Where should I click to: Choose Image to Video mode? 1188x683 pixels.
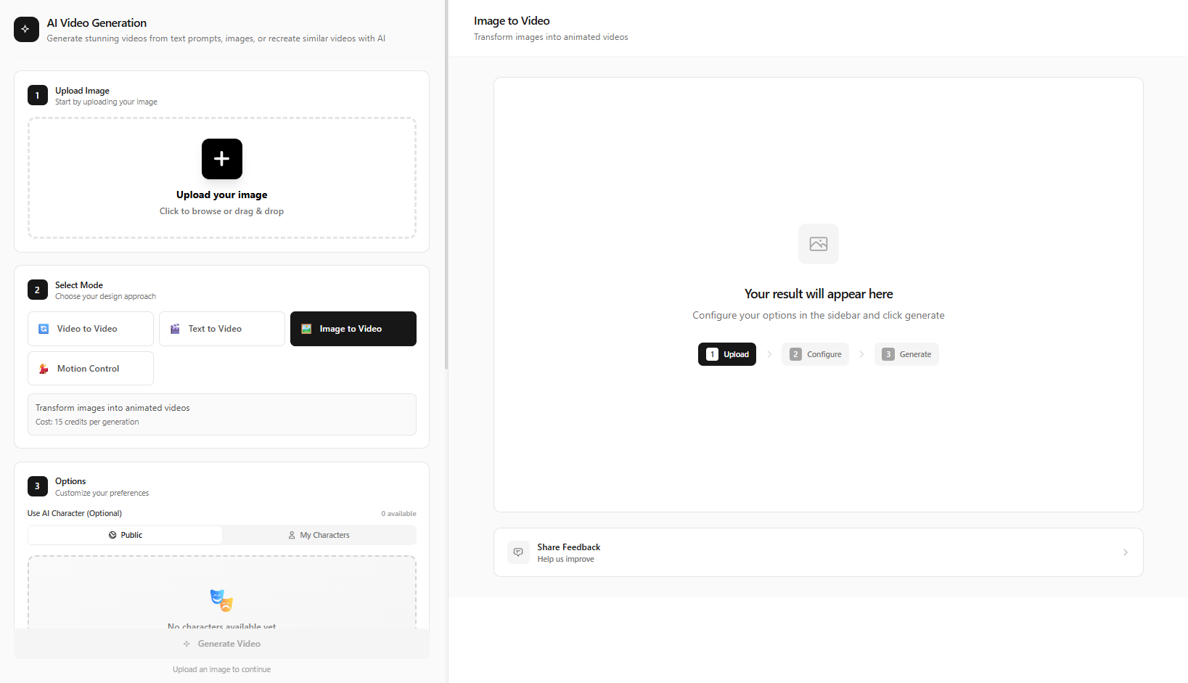[x=353, y=329]
